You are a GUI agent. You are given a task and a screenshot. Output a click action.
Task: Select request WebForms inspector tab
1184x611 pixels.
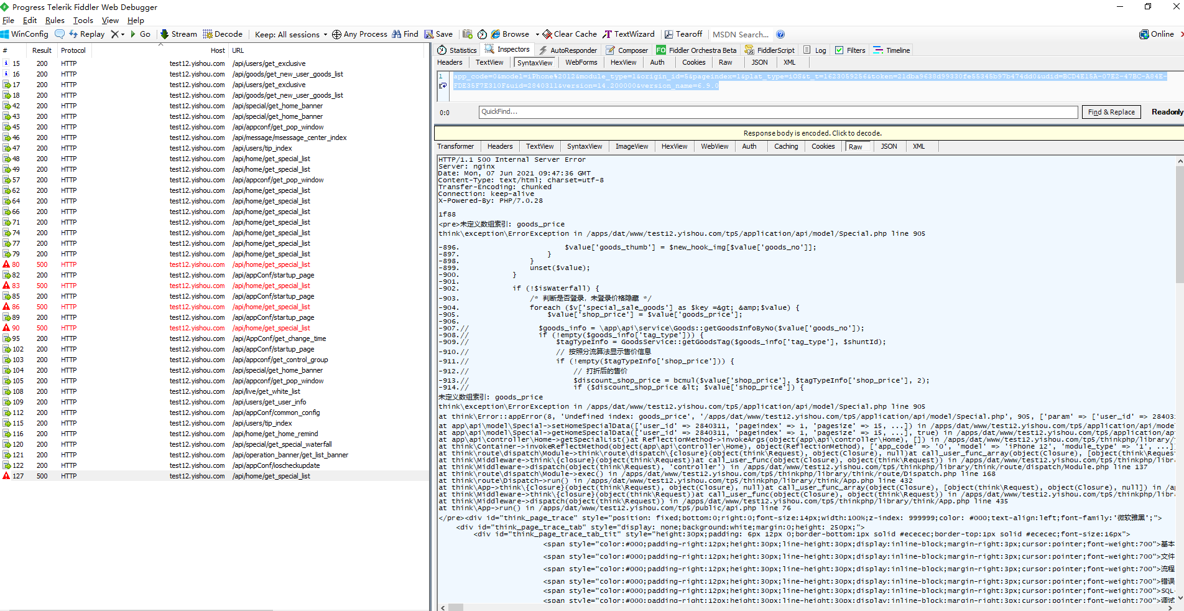(x=581, y=62)
